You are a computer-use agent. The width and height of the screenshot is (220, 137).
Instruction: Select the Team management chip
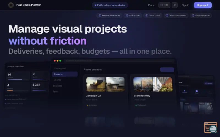[176, 16]
